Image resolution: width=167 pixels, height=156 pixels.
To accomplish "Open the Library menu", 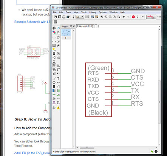I will pos(93,12).
